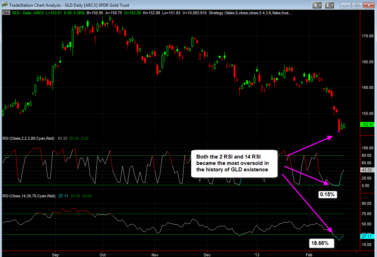Click the 50.00 label on RSI 14 axis
The height and width of the screenshot is (257, 377).
click(x=366, y=224)
